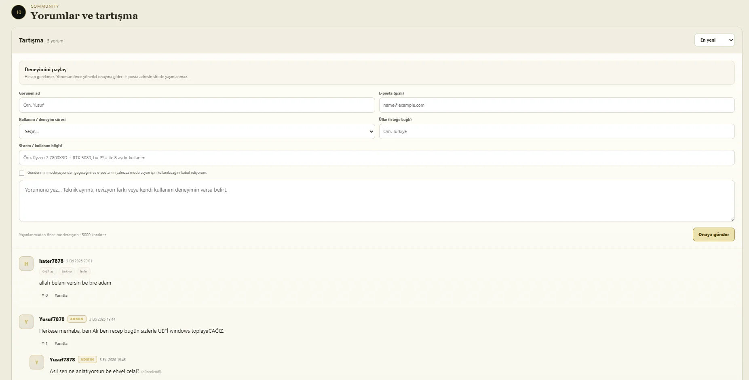Click the Y avatar beside the 'Asıl sen' reply

coord(37,362)
